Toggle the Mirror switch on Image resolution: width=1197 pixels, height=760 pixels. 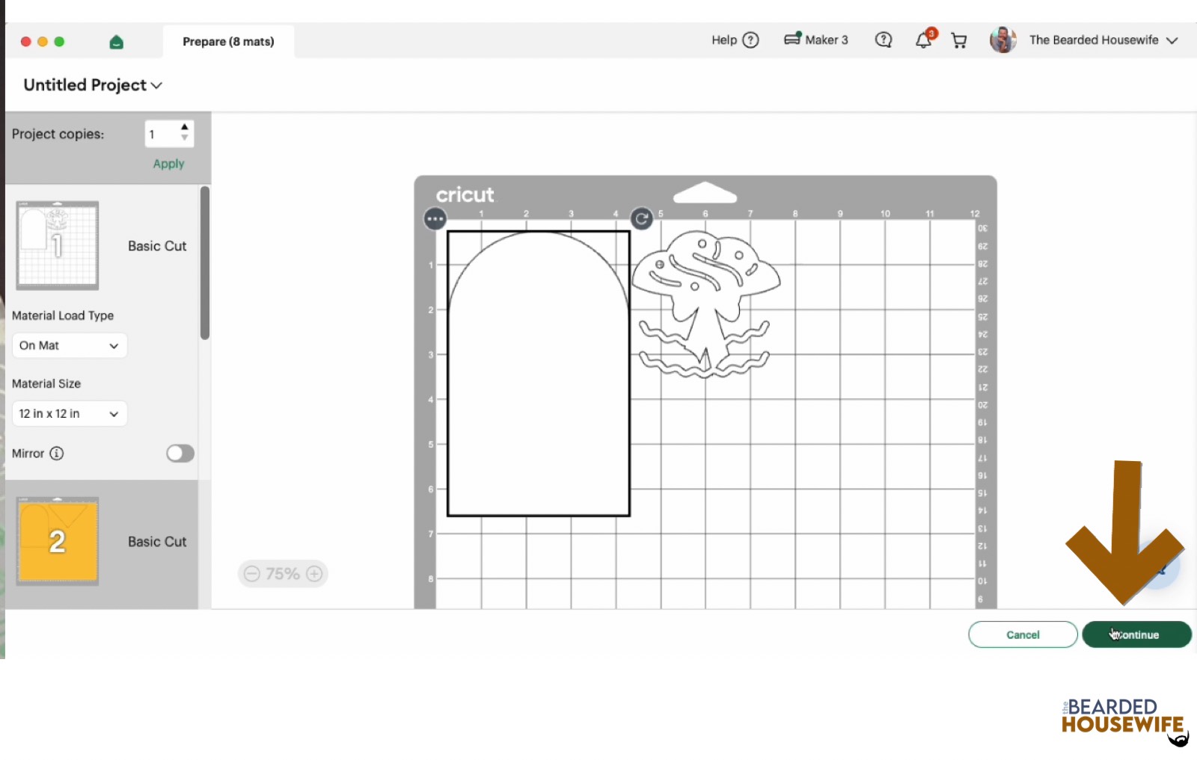click(x=180, y=454)
